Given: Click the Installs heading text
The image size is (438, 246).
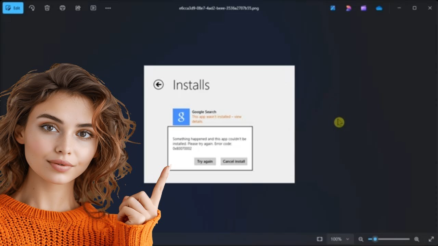Looking at the screenshot, I should [191, 85].
